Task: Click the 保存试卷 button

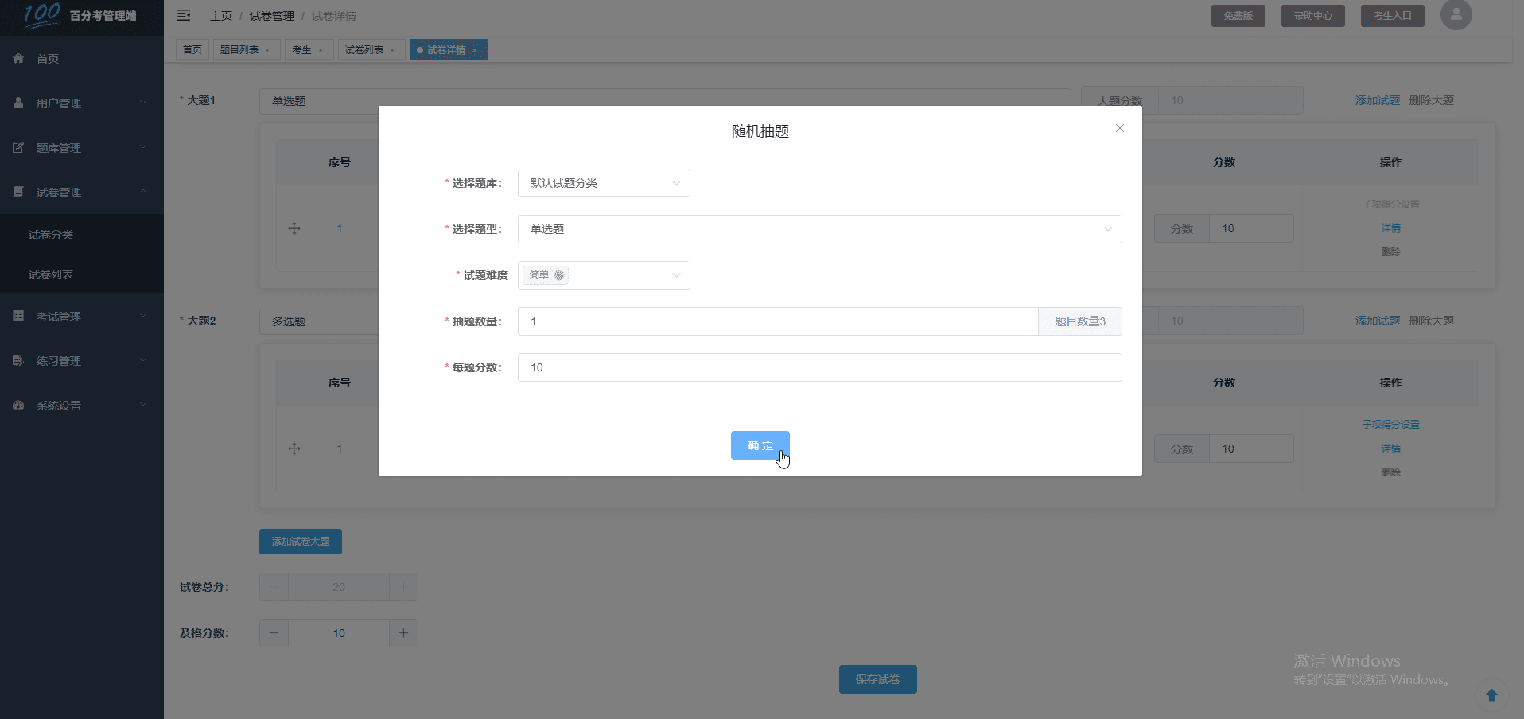Action: 877,679
